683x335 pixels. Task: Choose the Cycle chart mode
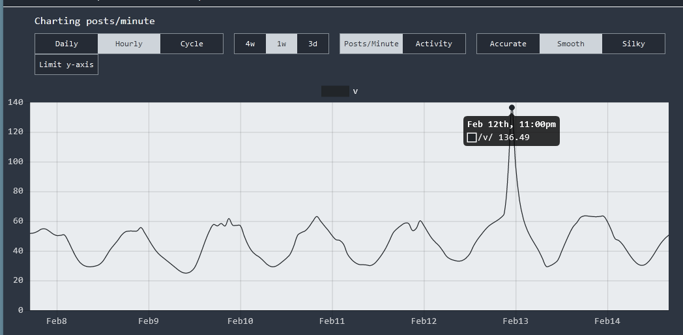(x=192, y=44)
